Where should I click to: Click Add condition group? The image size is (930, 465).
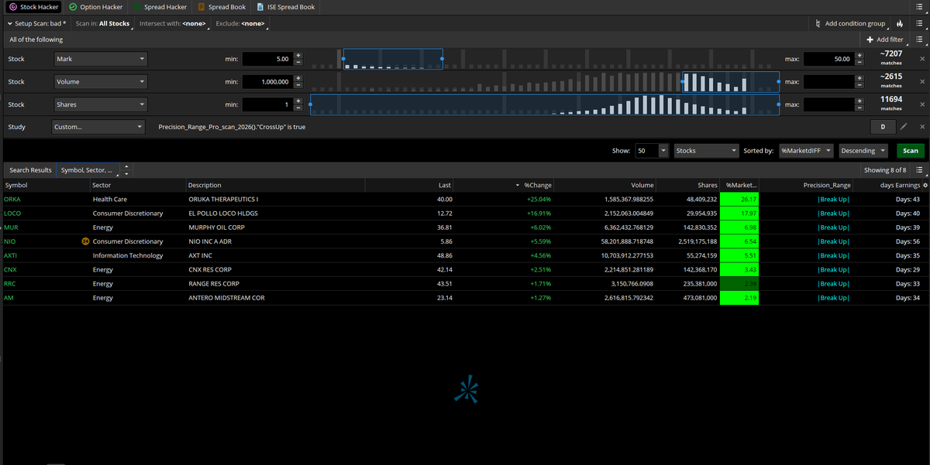coord(850,24)
